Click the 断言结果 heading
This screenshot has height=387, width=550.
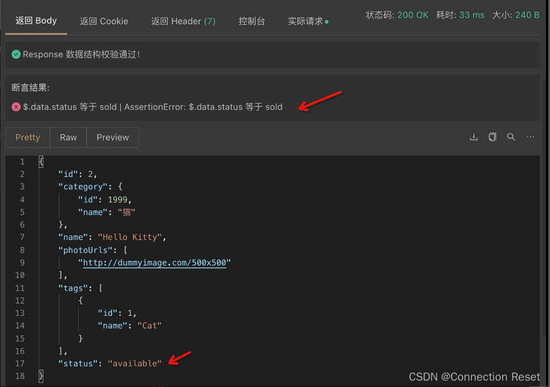click(31, 87)
